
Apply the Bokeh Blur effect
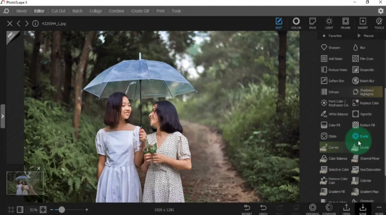(363, 81)
